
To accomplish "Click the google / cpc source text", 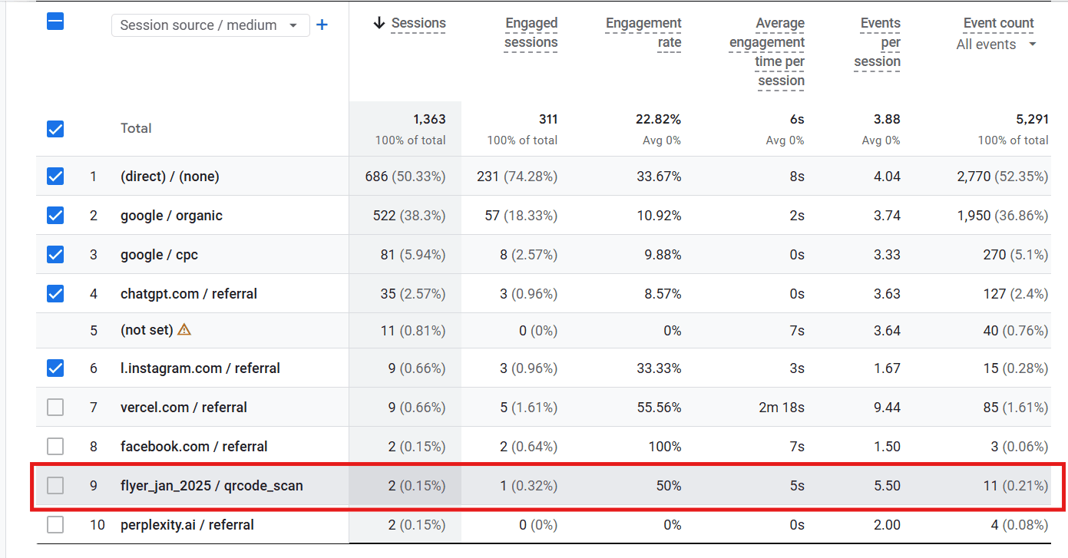I will [159, 255].
